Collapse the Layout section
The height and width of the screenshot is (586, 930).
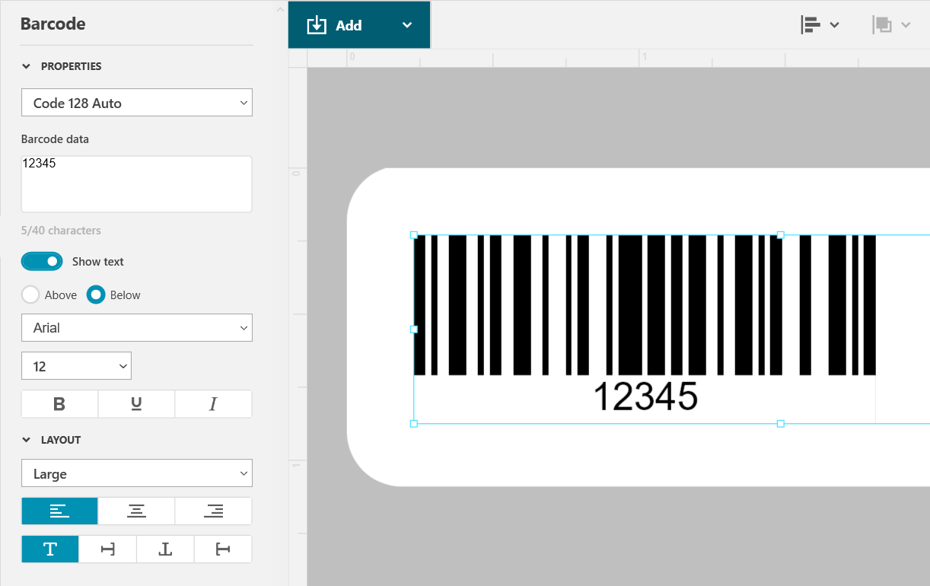[x=27, y=440]
